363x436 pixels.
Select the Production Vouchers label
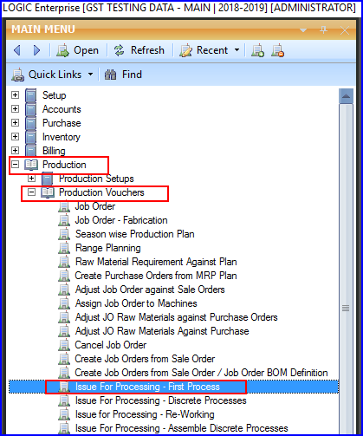(x=101, y=192)
